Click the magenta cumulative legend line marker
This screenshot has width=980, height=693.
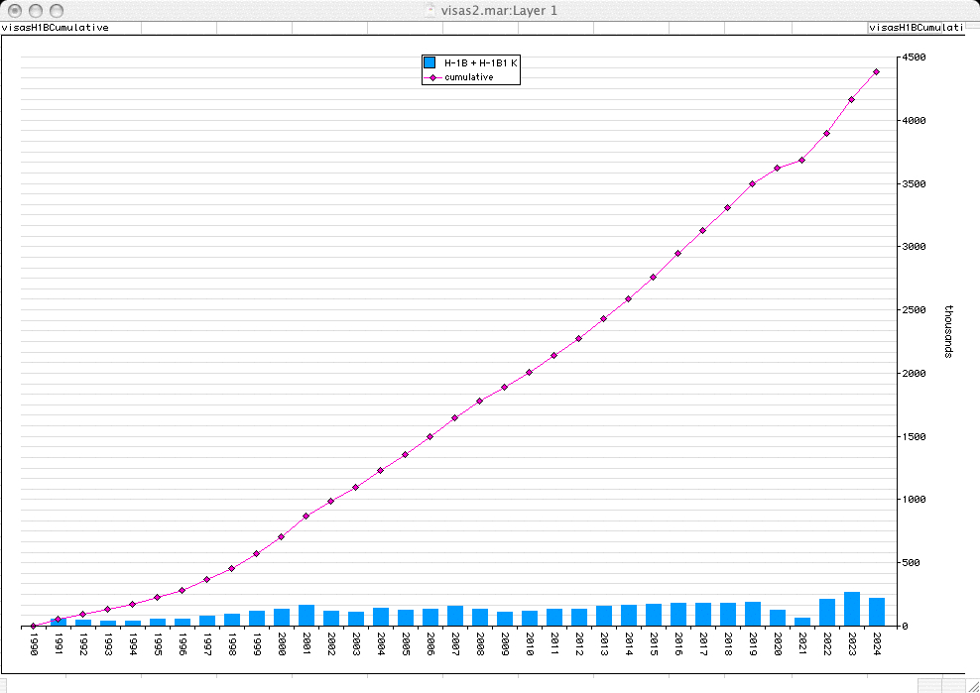429,77
